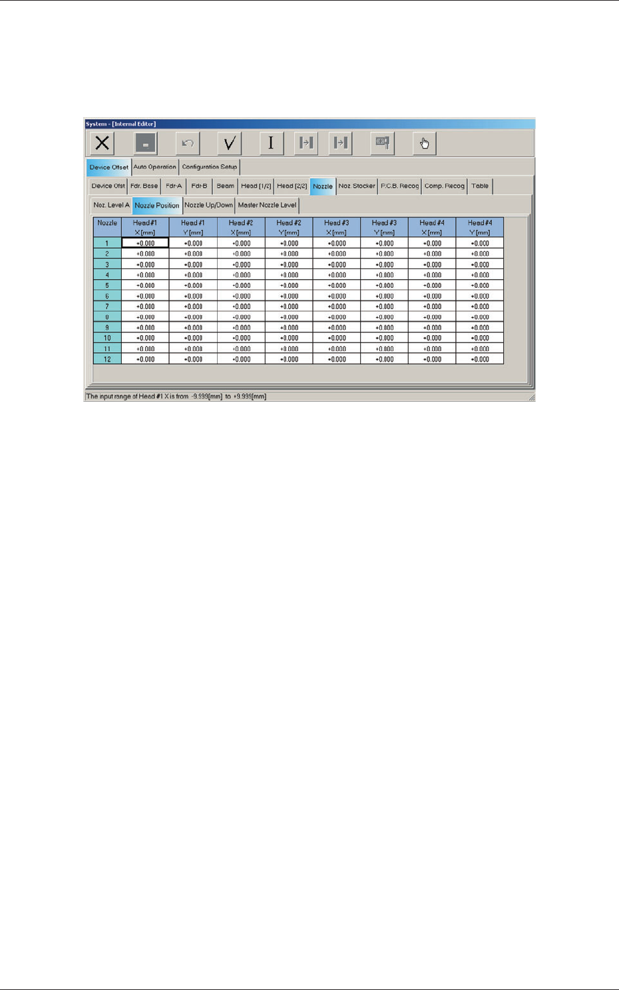This screenshot has width=619, height=990.
Task: Select Head #1 X cell for nozzle 1
Action: coord(145,243)
